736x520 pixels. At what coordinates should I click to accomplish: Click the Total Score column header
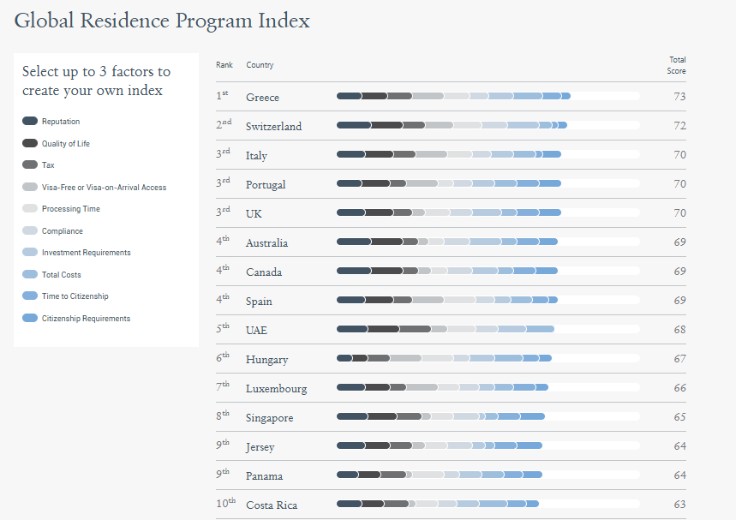pyautogui.click(x=677, y=65)
